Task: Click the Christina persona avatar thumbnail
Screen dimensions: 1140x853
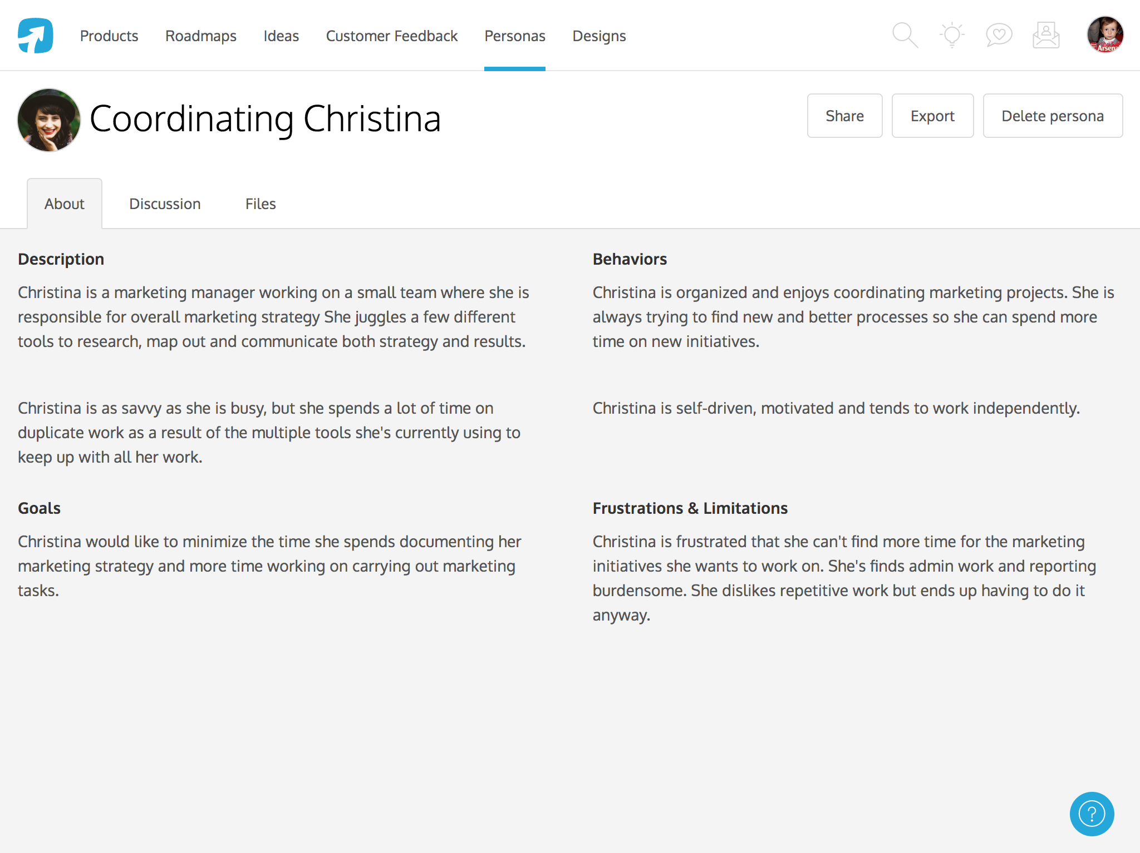Action: point(48,117)
